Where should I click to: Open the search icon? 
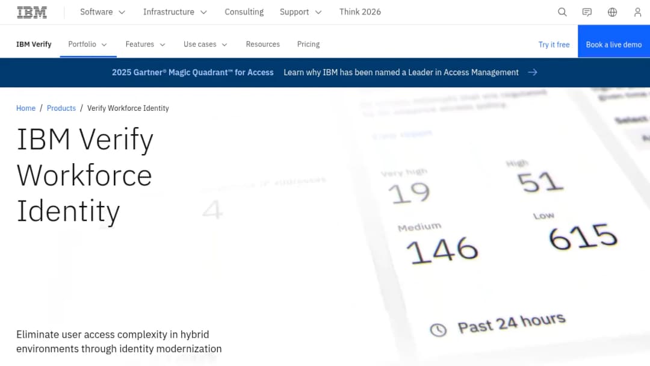point(562,12)
